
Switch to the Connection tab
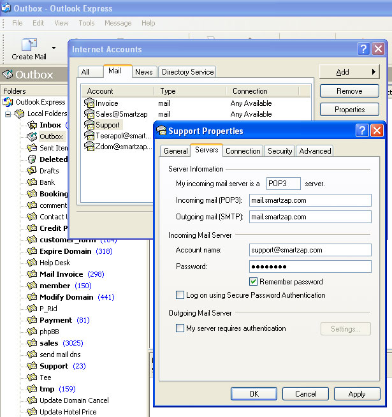pyautogui.click(x=243, y=151)
